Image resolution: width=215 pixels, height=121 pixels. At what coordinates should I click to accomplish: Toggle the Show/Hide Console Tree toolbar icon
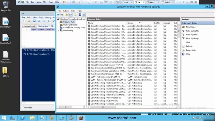(x=71, y=15)
